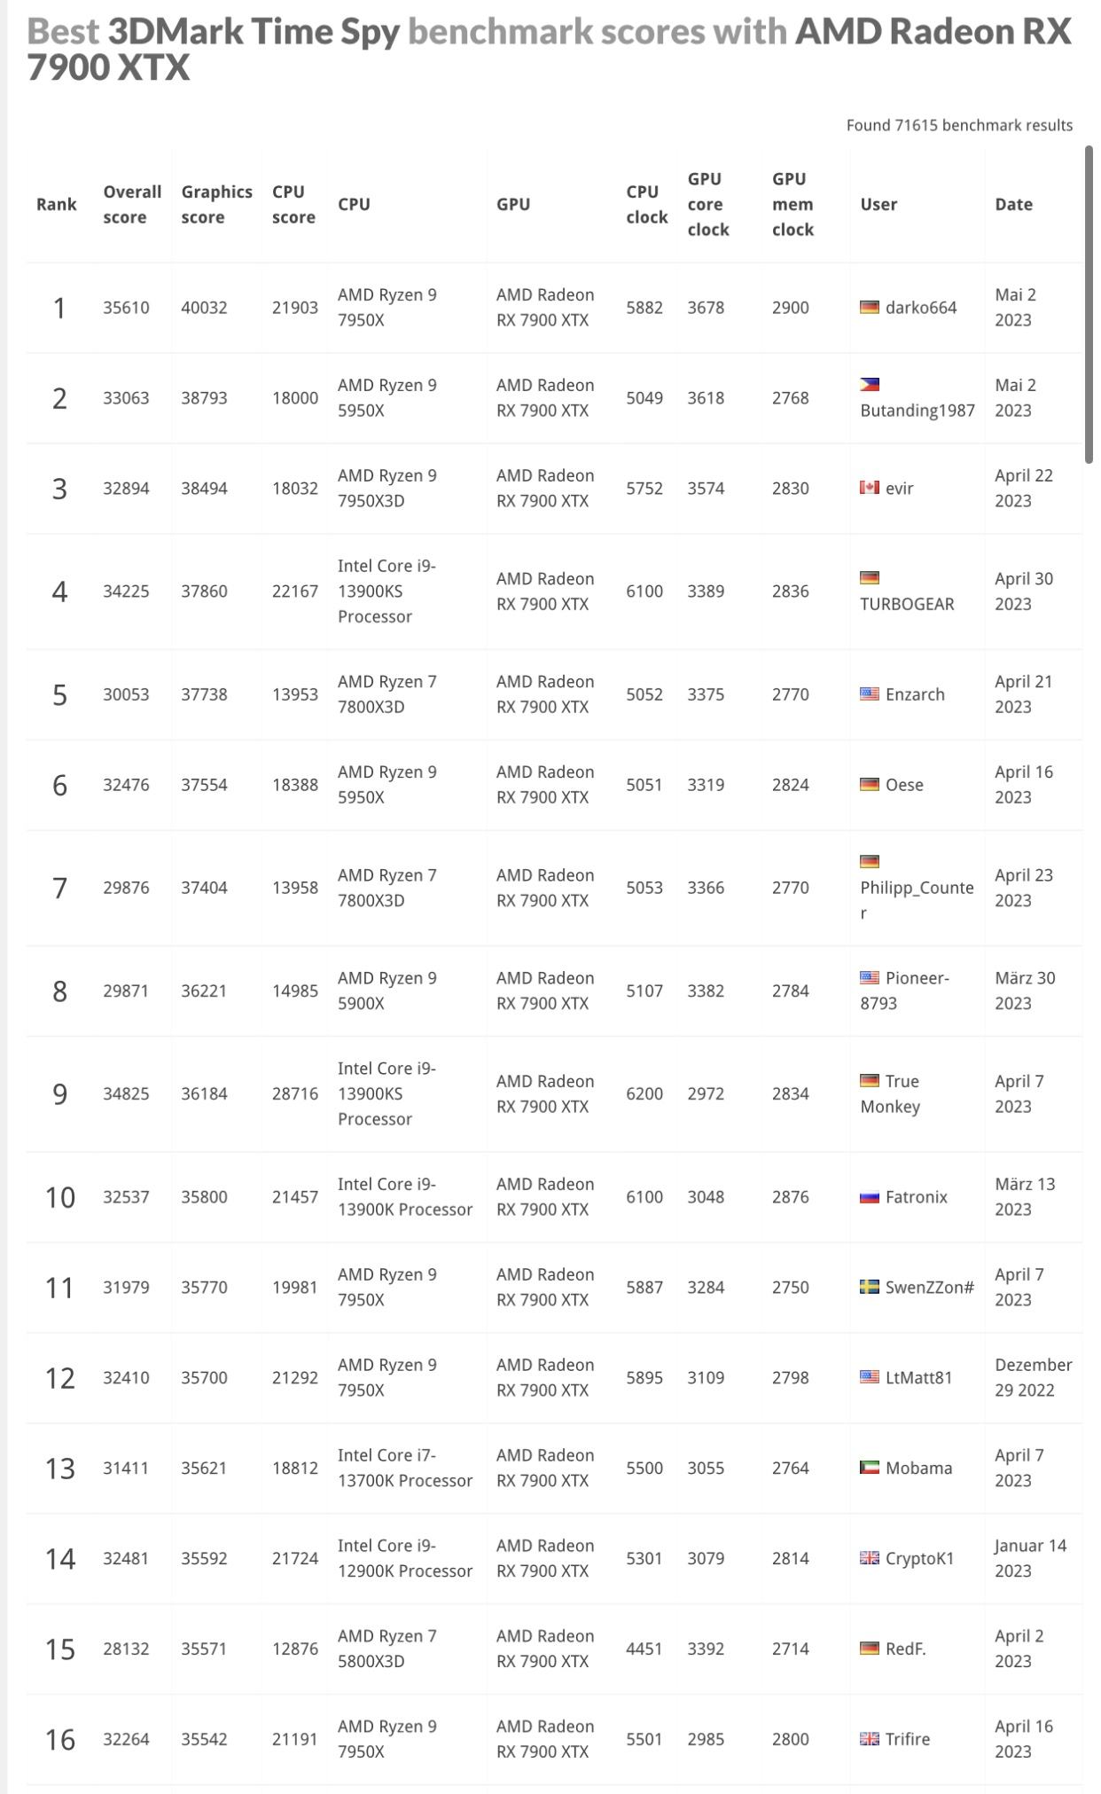Click the Canadian flag next to evir
Screen dimensions: 1101x1794
(870, 488)
